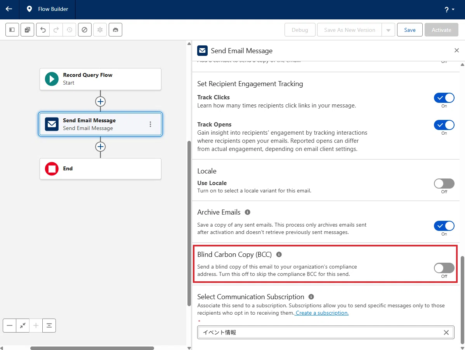Click the Debug button
This screenshot has width=465, height=350.
(300, 30)
